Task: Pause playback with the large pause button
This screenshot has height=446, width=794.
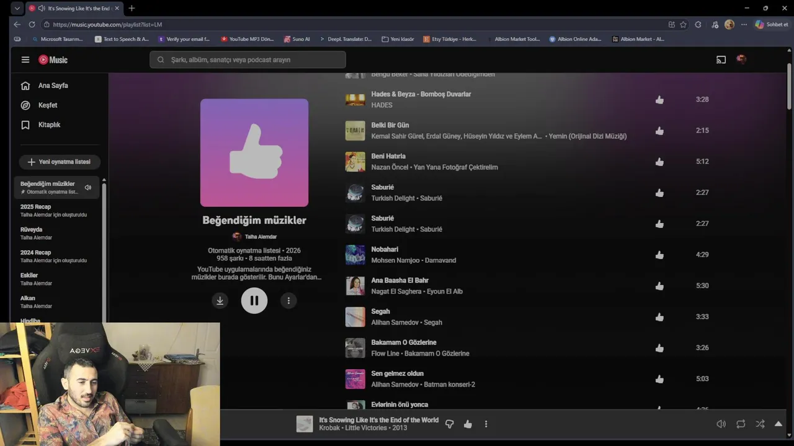Action: point(254,300)
